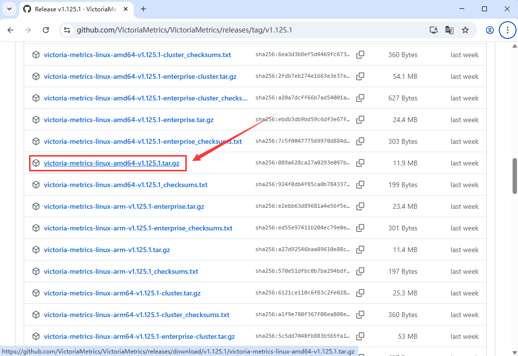Bookmark this page with the star icon
Screen dimensions: 518x356
(x=465, y=30)
